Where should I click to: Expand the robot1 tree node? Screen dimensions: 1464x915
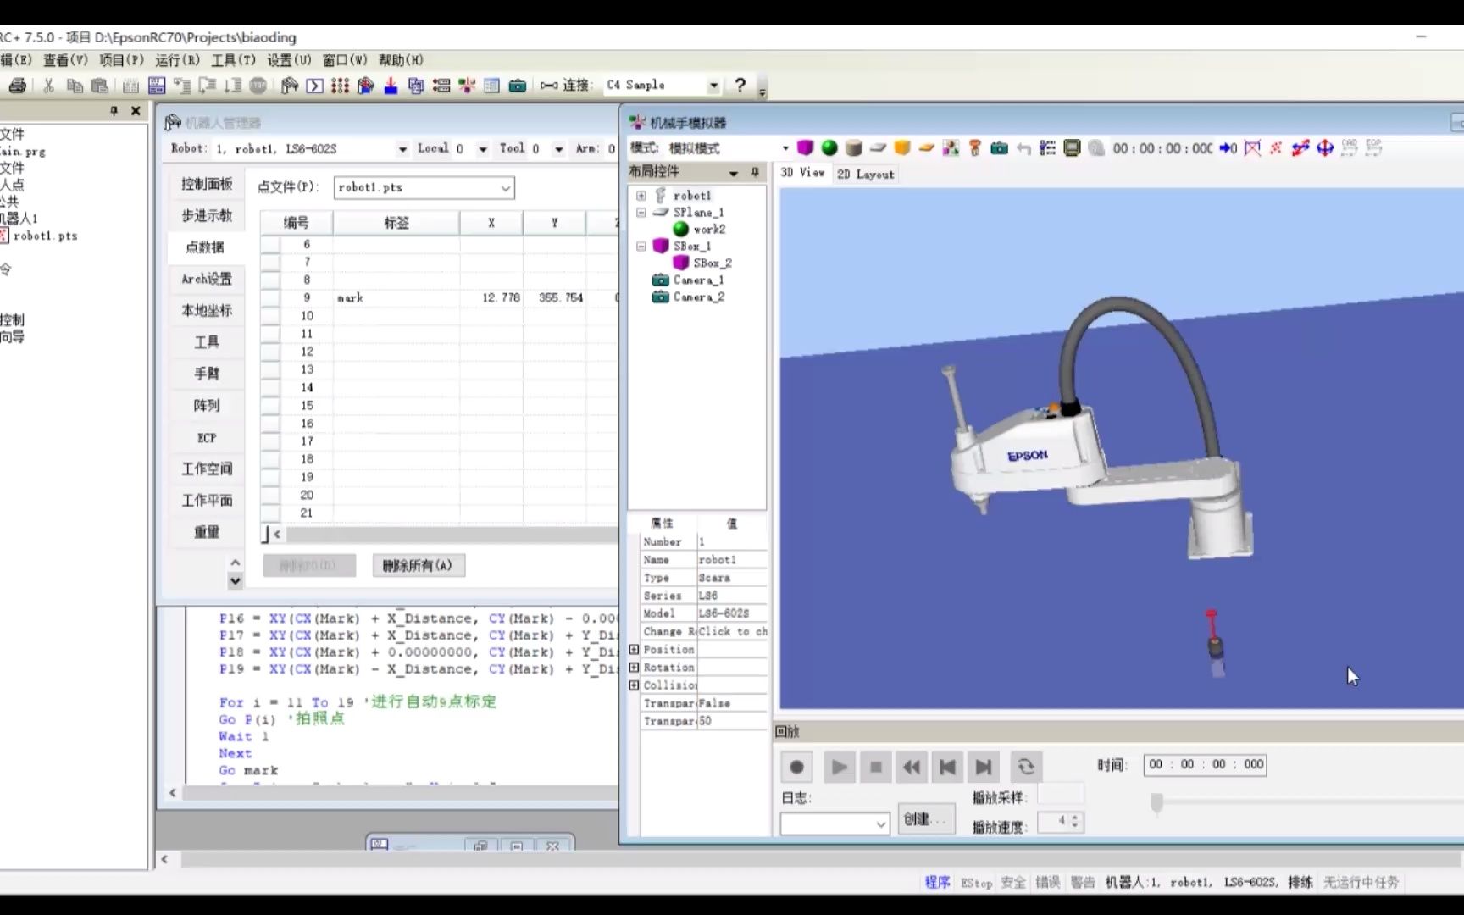641,196
